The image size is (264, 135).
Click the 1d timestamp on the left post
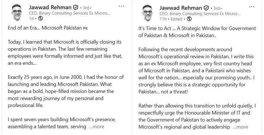pyautogui.click(x=31, y=18)
